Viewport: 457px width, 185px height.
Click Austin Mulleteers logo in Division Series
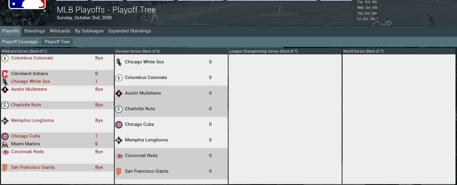[119, 93]
